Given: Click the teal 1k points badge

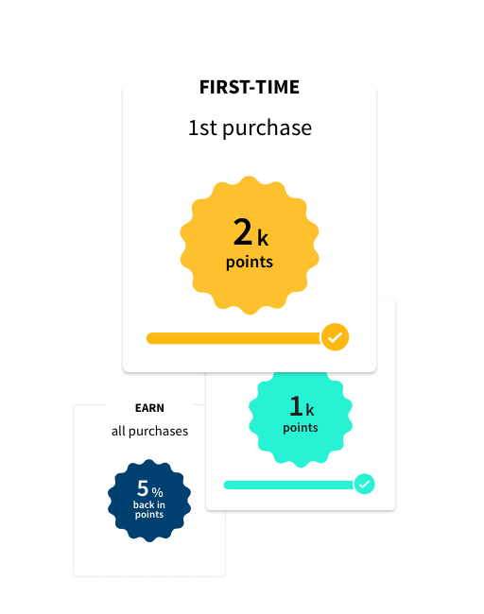Looking at the screenshot, I should 301,419.
